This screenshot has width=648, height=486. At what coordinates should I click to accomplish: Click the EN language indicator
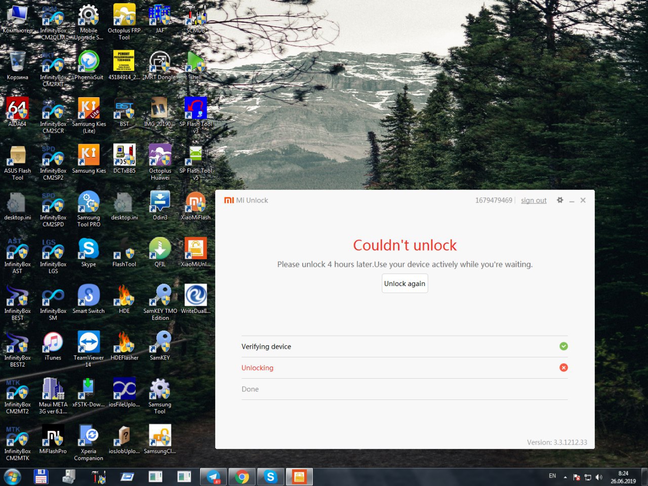pyautogui.click(x=552, y=476)
